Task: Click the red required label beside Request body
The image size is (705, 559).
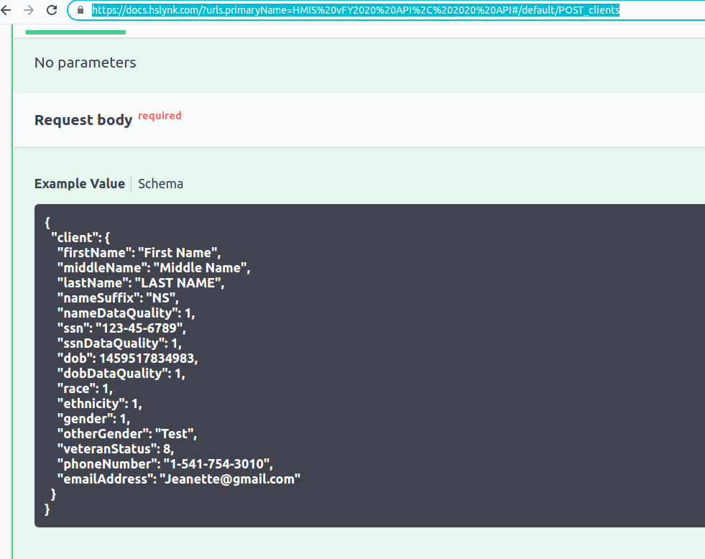Action: coord(160,116)
